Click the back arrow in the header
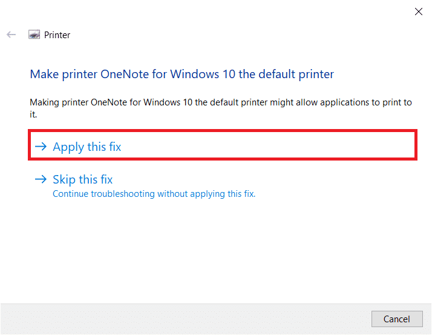432x335 pixels. [x=11, y=35]
